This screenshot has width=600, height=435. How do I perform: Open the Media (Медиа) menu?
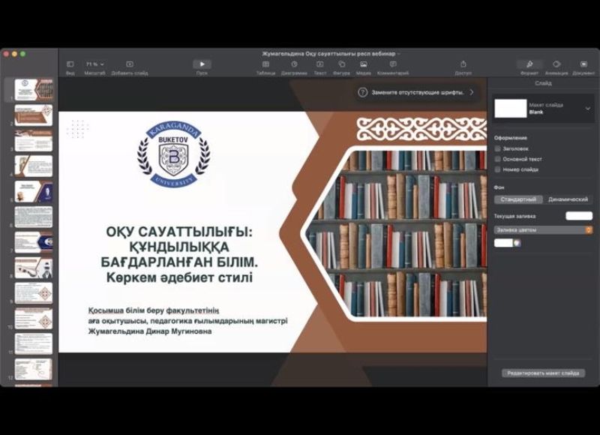pyautogui.click(x=363, y=64)
